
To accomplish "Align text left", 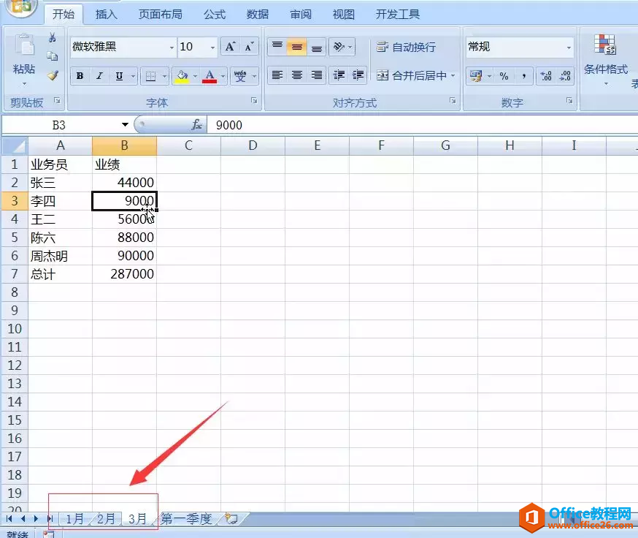I will click(277, 75).
